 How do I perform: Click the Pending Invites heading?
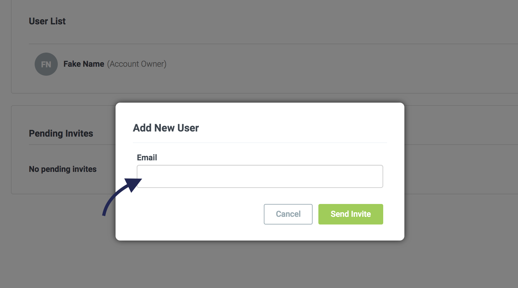[x=61, y=133]
